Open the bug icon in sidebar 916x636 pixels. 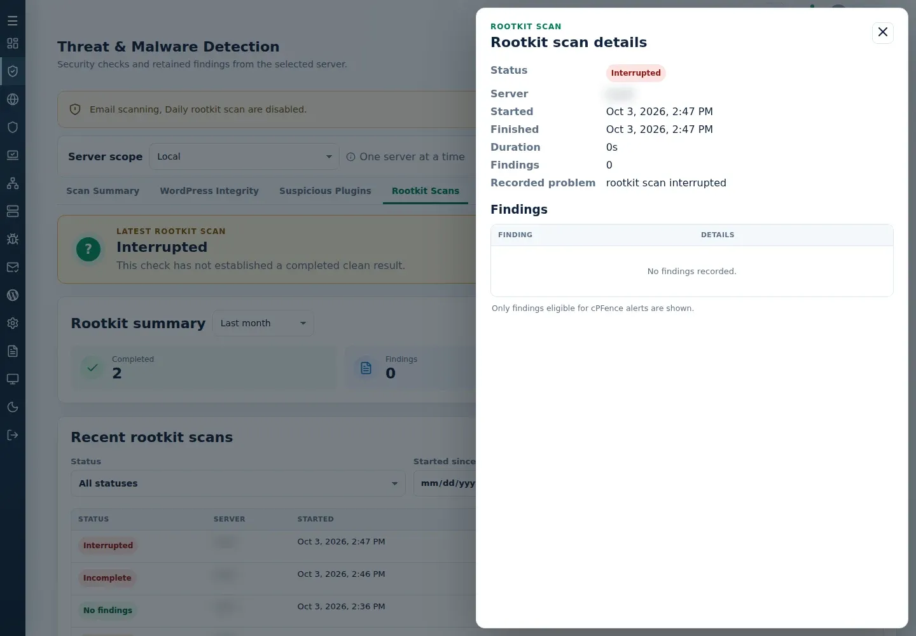coord(13,239)
